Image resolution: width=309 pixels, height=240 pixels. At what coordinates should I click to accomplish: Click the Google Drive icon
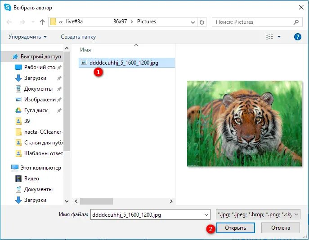coord(18,110)
